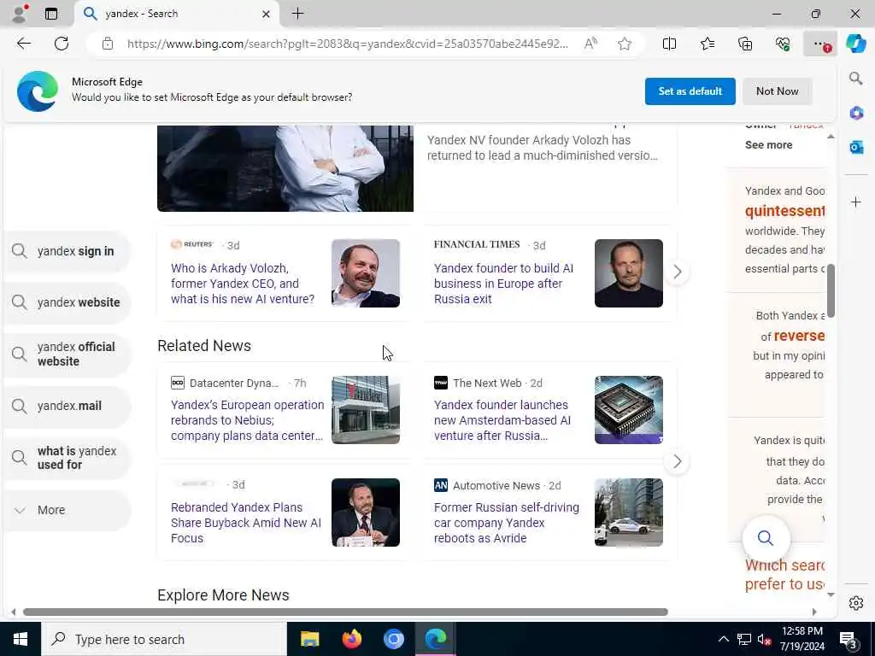
Task: Click Reuters article portrait thumbnail
Action: click(x=366, y=273)
